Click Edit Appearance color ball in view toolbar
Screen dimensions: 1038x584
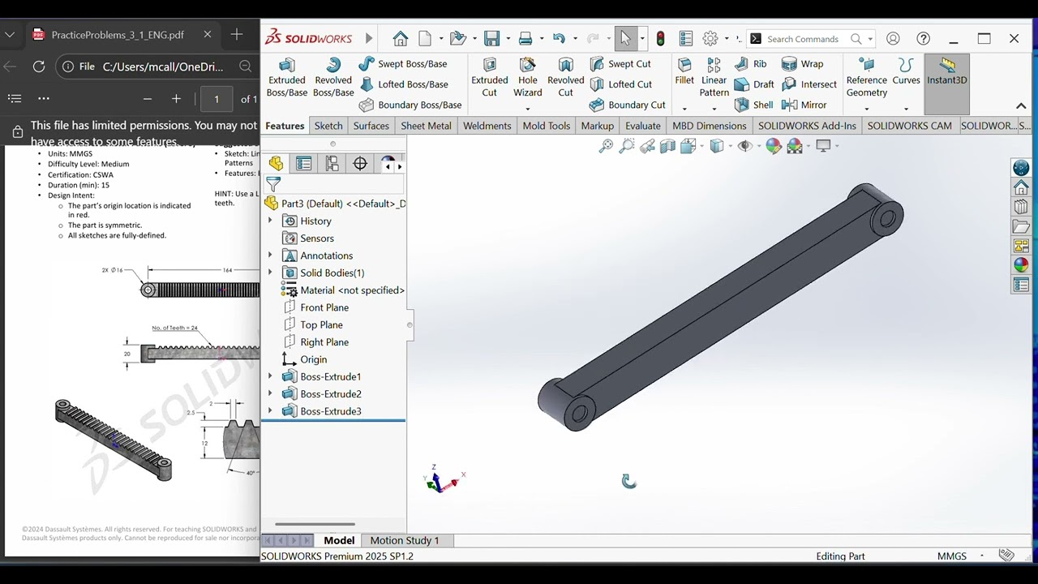point(774,146)
